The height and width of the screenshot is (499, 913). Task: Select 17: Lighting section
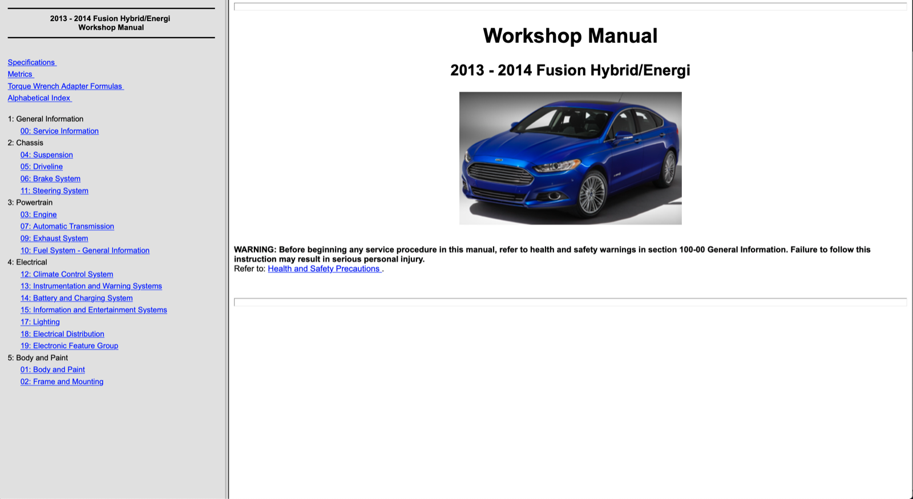(40, 322)
